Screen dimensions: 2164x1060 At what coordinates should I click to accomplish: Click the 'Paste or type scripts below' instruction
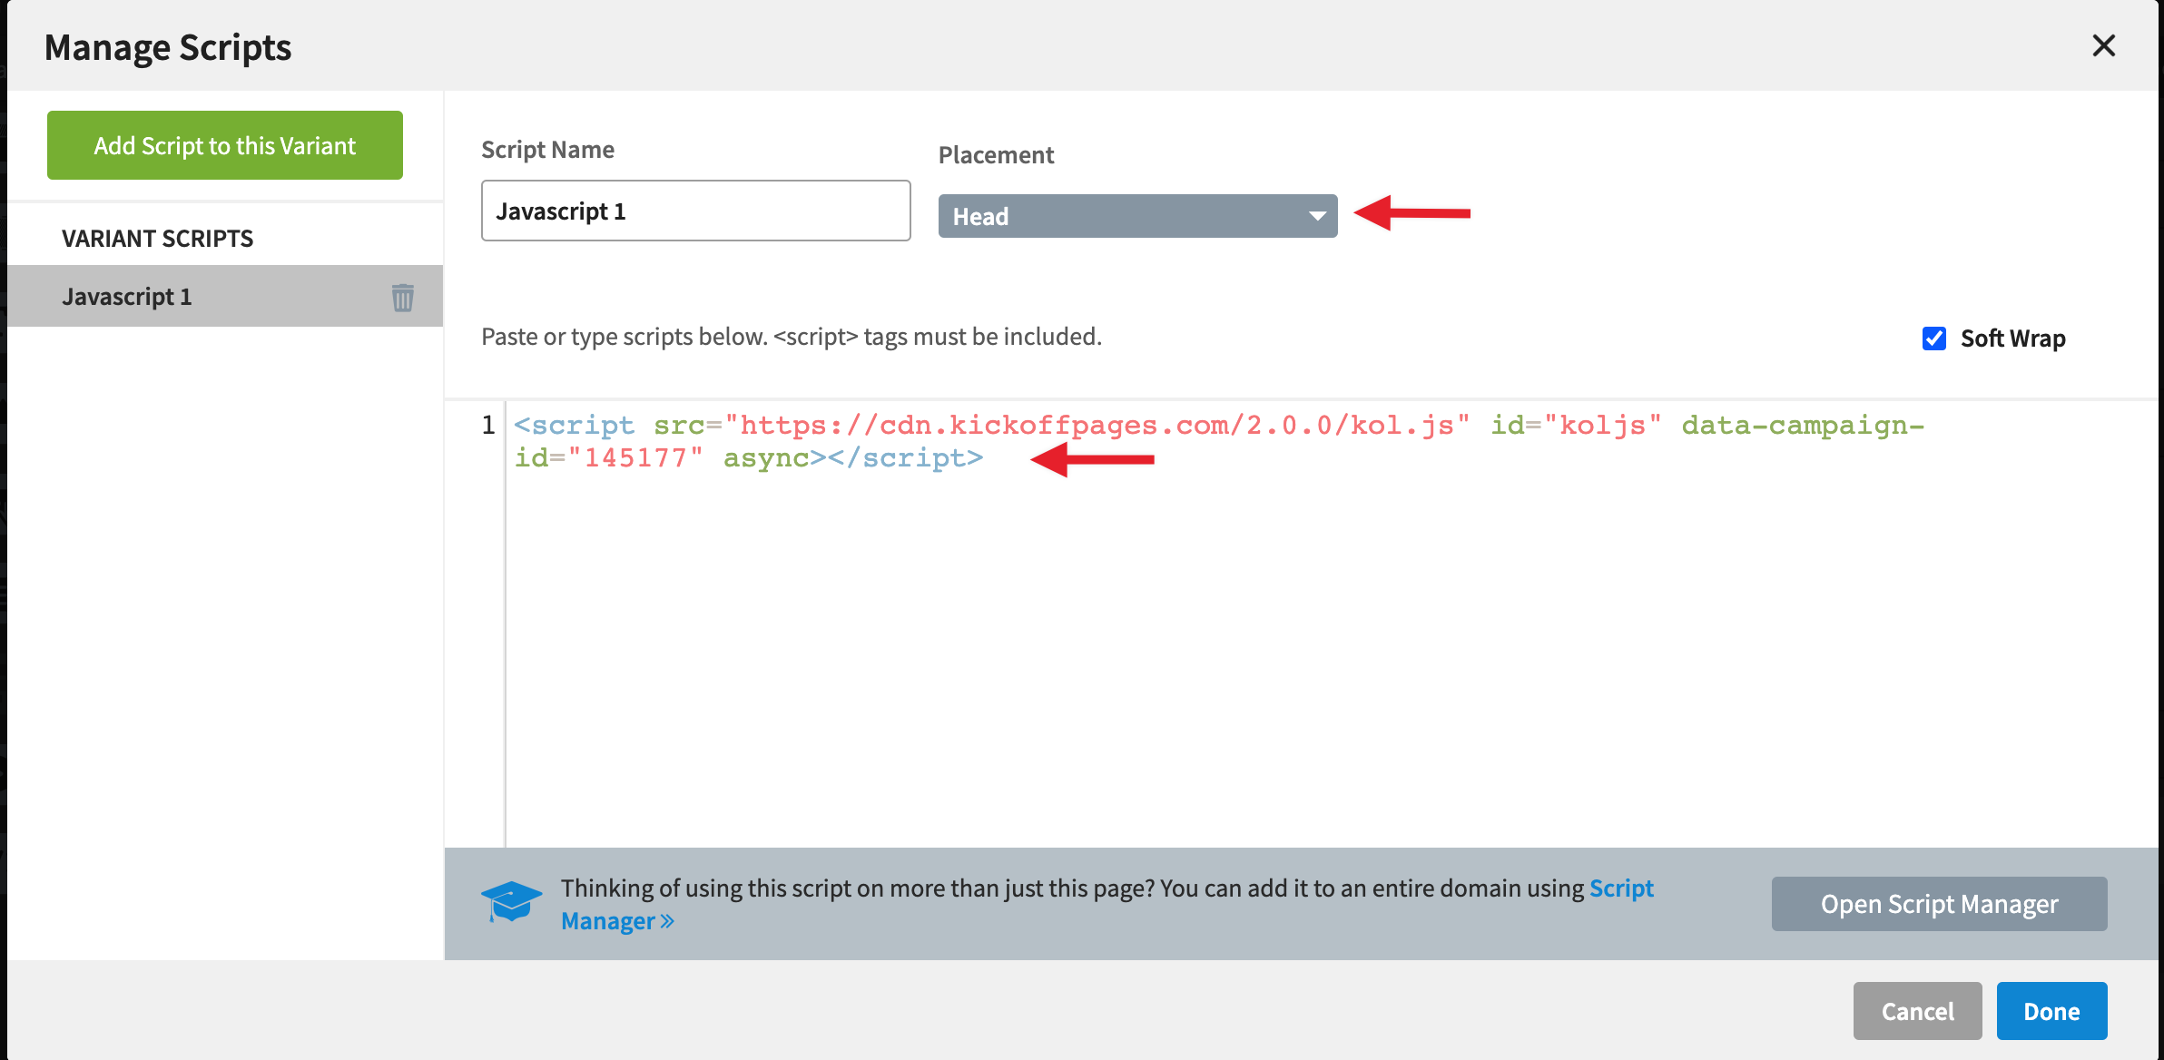click(x=792, y=337)
